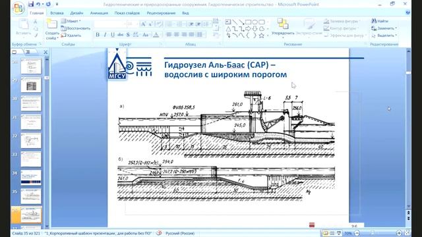Click the Help question mark icon
Screen dimensions: 422x237
coord(407,13)
